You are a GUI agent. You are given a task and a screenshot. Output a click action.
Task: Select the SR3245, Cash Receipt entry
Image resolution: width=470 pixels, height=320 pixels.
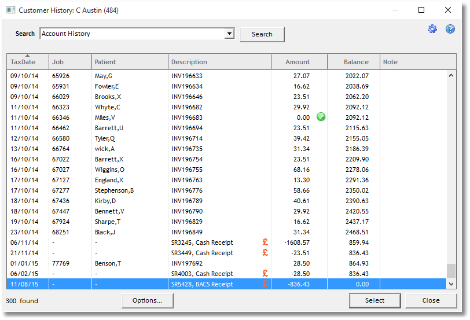(202, 242)
